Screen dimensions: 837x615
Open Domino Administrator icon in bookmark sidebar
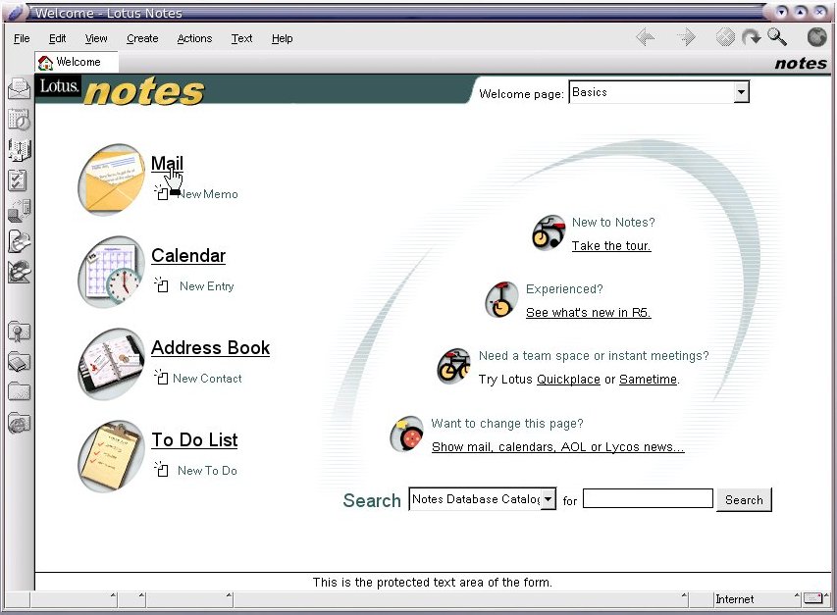click(x=20, y=241)
